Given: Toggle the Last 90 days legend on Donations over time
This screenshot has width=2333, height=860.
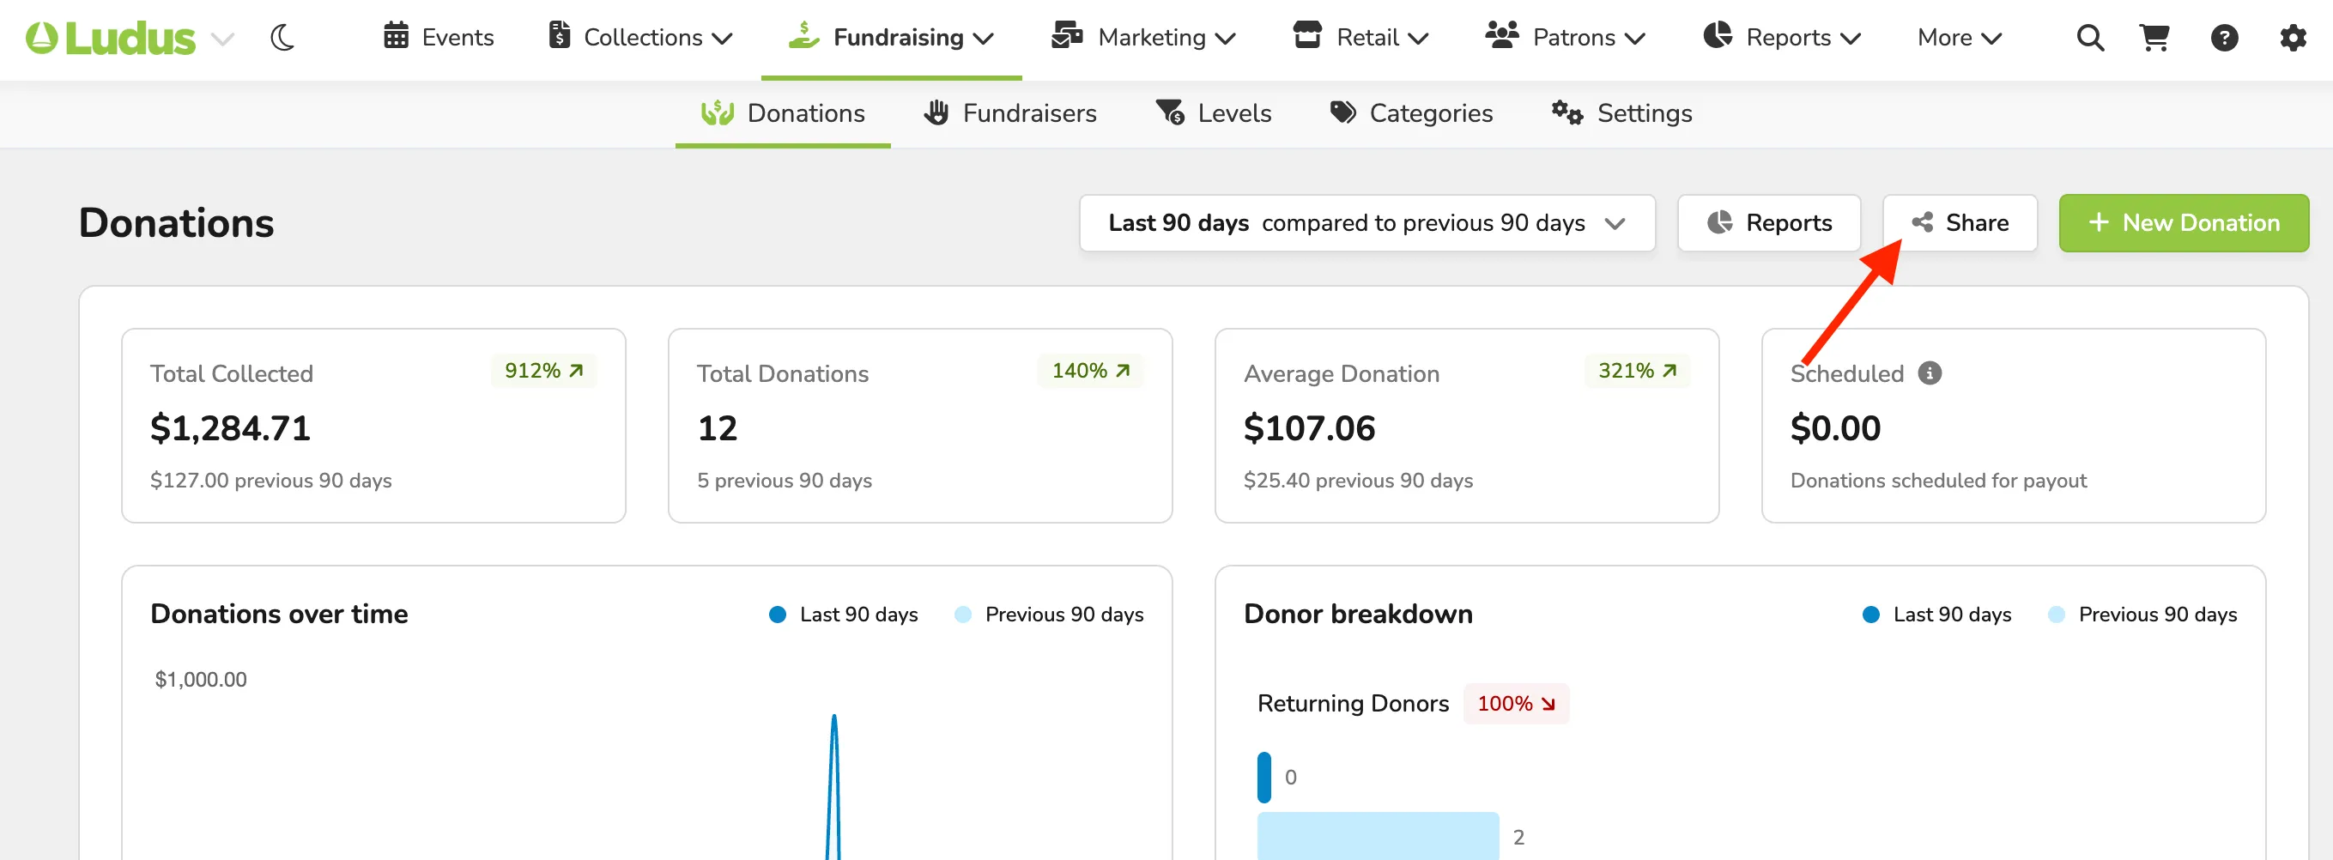Looking at the screenshot, I should (843, 615).
